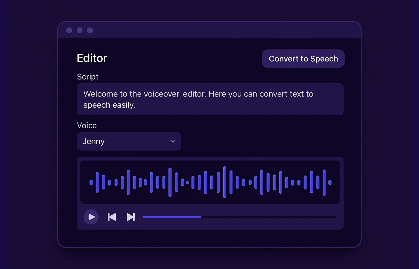Click the playback progress slider handle
The width and height of the screenshot is (419, 269).
pyautogui.click(x=201, y=217)
